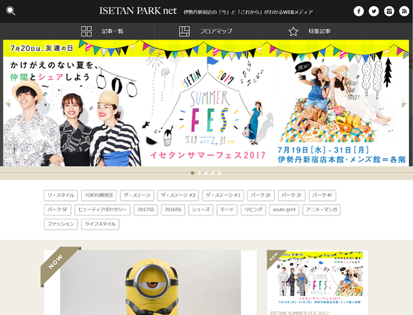Click the 2016SS tag

[x=173, y=210]
